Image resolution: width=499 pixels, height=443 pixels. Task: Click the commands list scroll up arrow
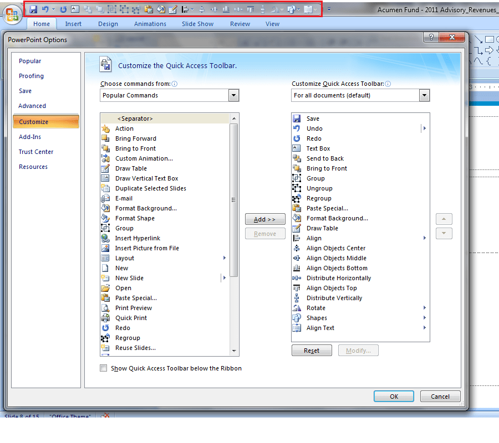234,119
